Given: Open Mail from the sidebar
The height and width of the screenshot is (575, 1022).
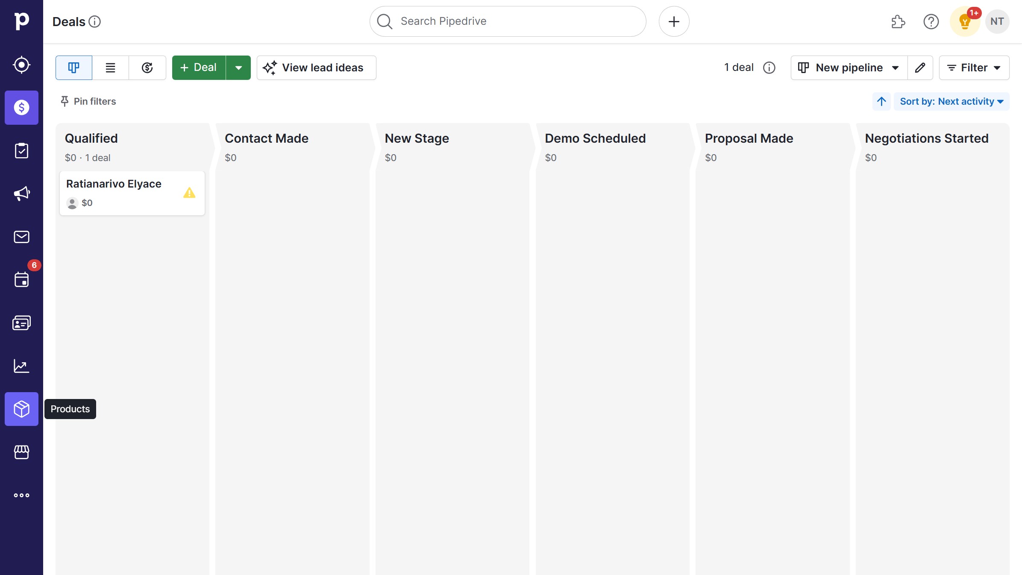Looking at the screenshot, I should (x=21, y=237).
